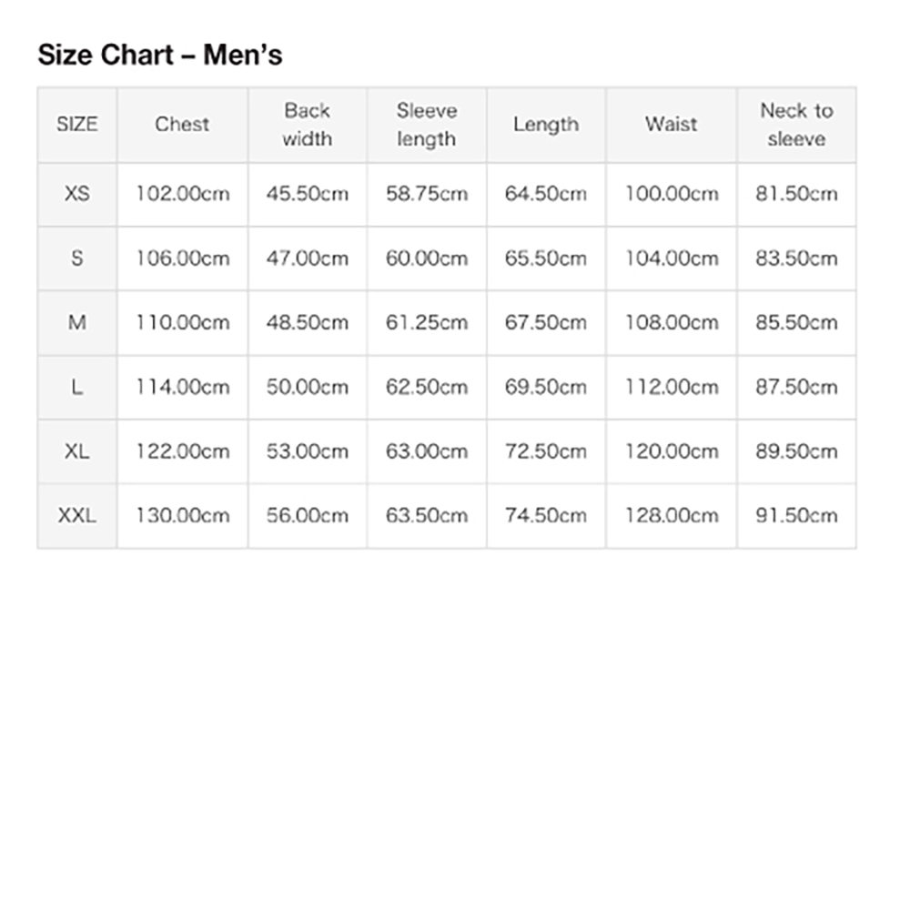
Task: Click the 62.50cm sleeve length cell
Action: click(x=427, y=387)
